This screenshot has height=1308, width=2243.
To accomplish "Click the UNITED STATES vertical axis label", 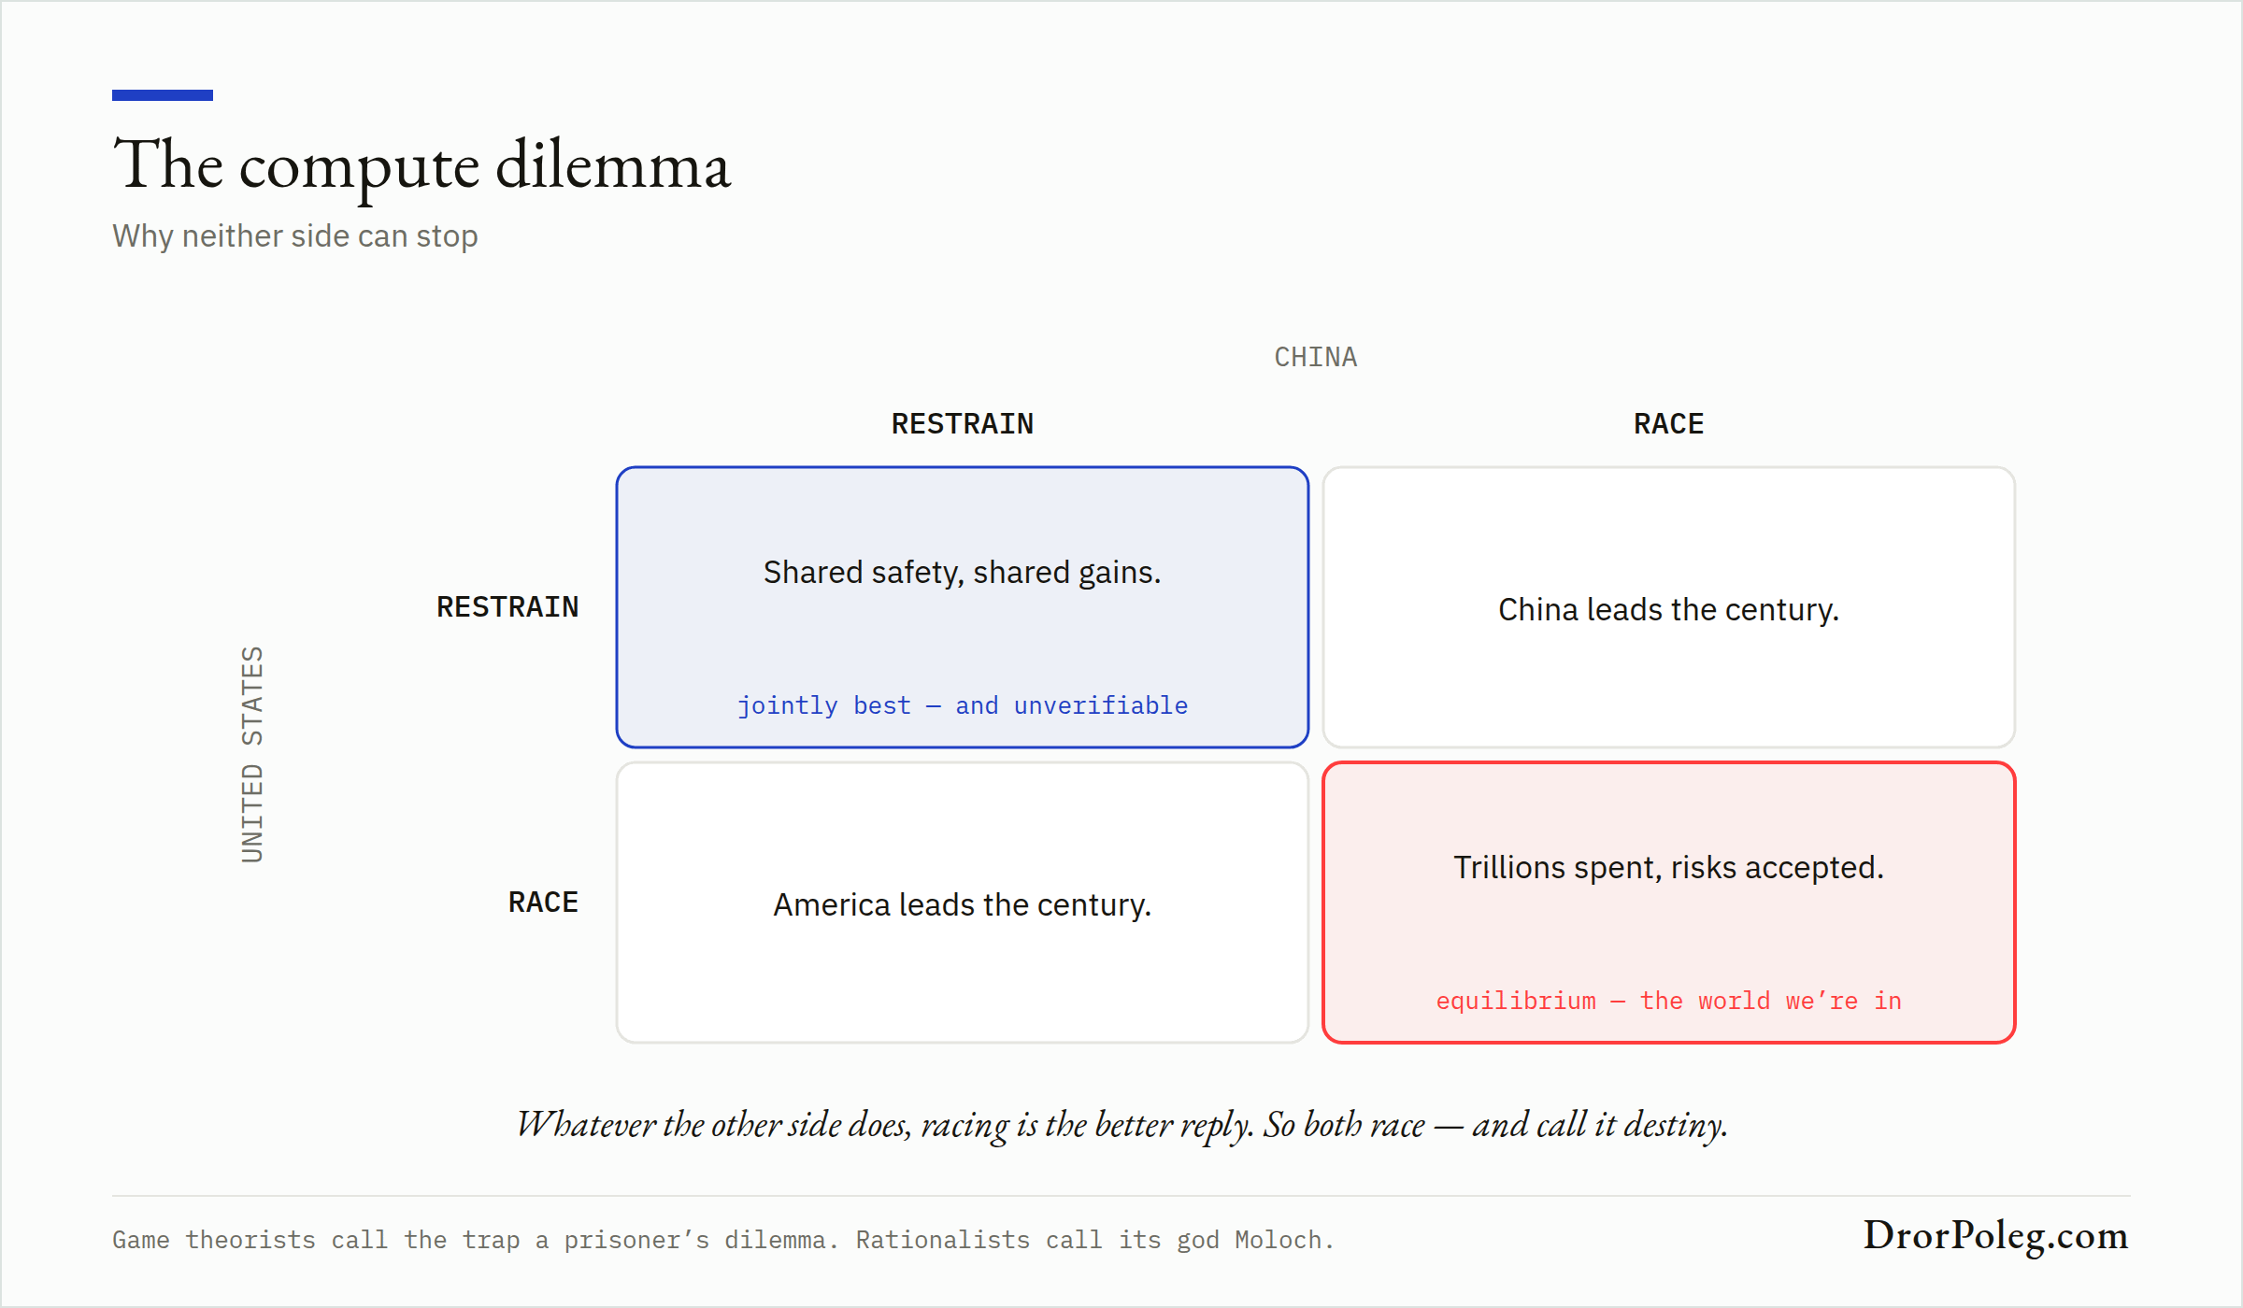I will pos(252,754).
